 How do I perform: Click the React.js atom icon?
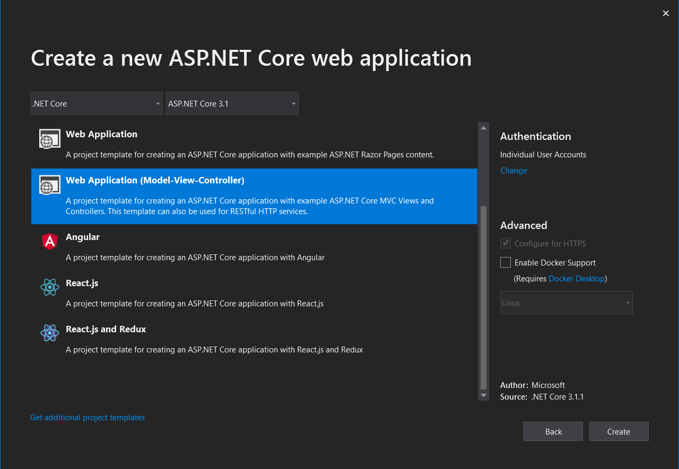(49, 288)
